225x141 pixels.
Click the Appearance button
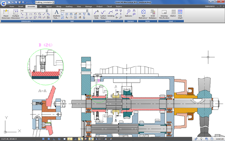coord(209,6)
